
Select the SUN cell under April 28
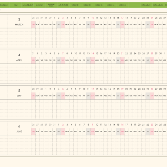152,60
